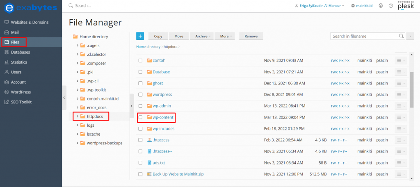
Task: Tick the checkbox for wp-content folder
Action: point(140,117)
